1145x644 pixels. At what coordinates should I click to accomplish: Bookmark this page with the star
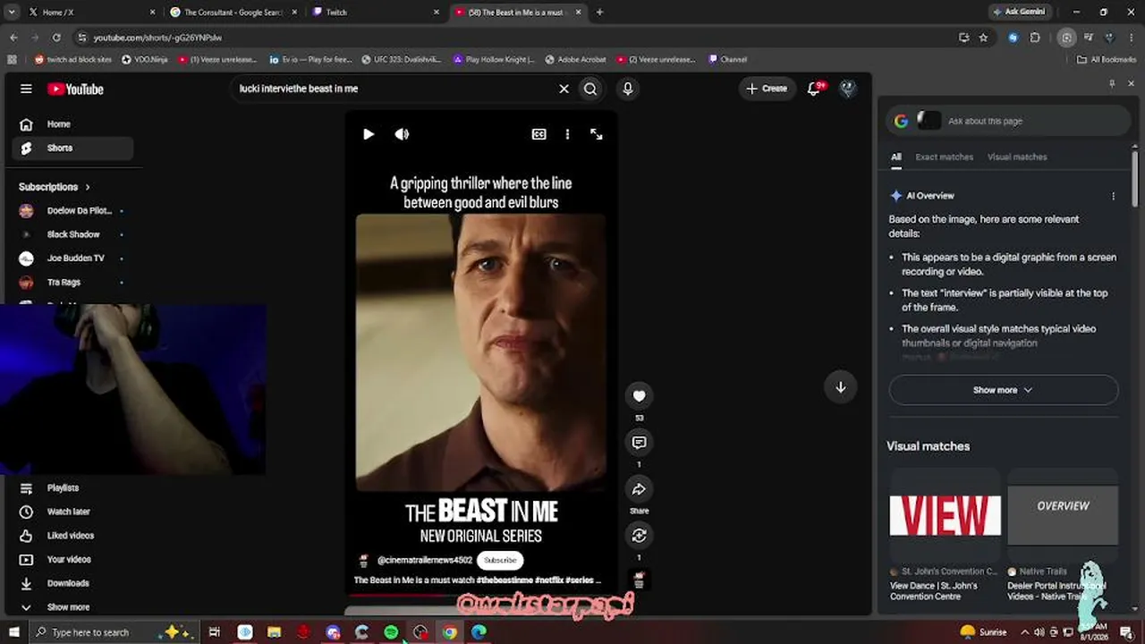coord(984,38)
